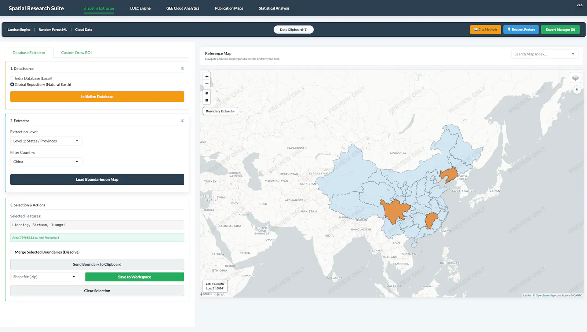The height and width of the screenshot is (332, 587).
Task: Open the Landsat Engine link
Action: click(x=19, y=30)
